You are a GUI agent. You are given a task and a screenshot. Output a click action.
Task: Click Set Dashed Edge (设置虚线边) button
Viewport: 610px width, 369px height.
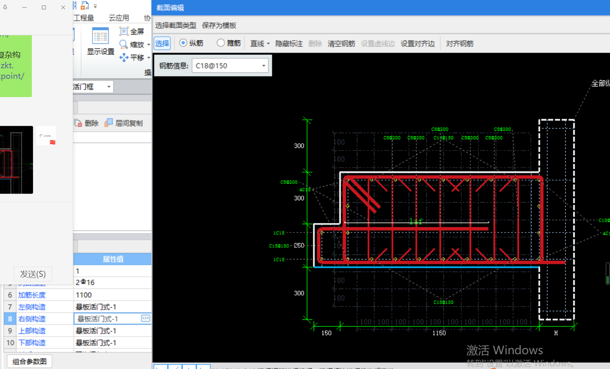(x=377, y=44)
